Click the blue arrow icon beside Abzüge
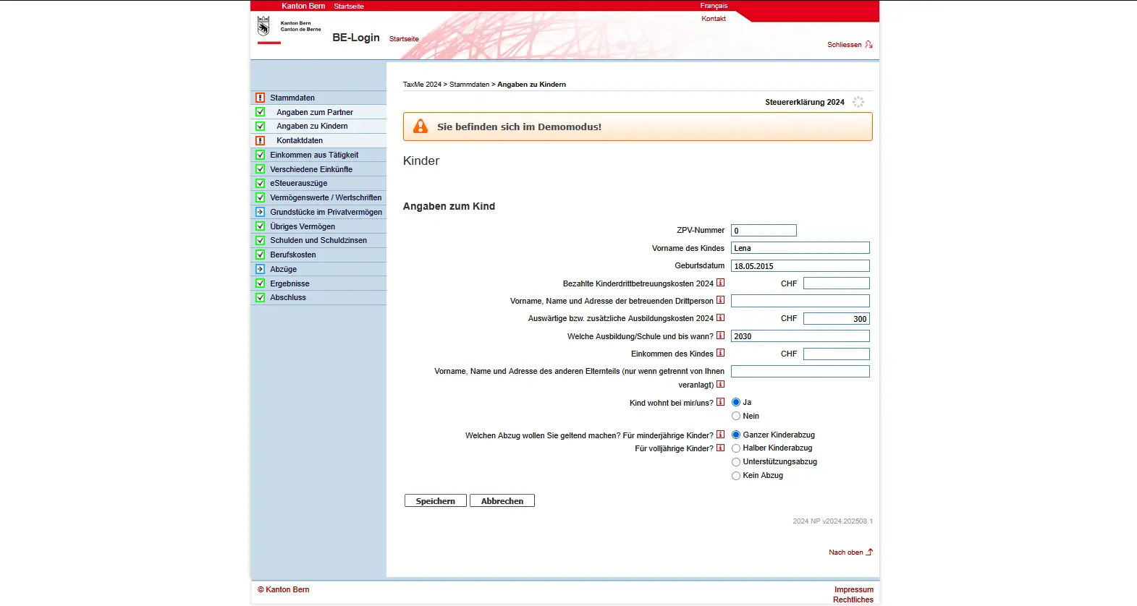Image resolution: width=1137 pixels, height=606 pixels. click(260, 269)
